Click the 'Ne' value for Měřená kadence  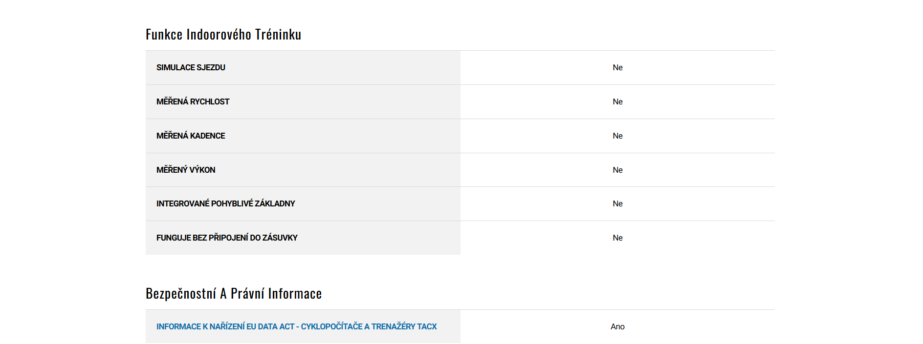617,136
